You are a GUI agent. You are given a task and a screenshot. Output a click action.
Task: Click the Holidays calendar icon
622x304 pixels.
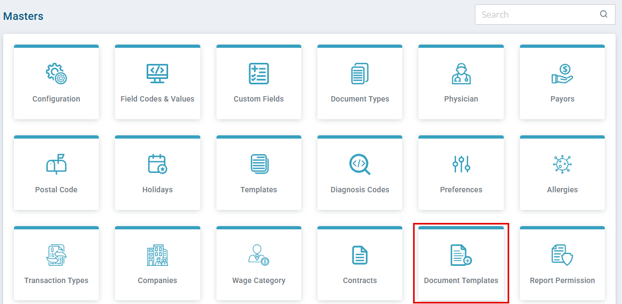(x=157, y=164)
